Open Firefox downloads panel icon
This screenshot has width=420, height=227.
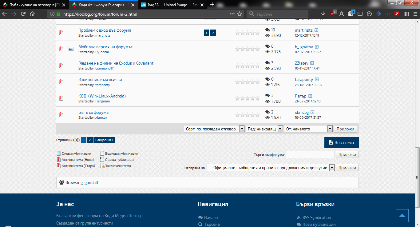323,14
